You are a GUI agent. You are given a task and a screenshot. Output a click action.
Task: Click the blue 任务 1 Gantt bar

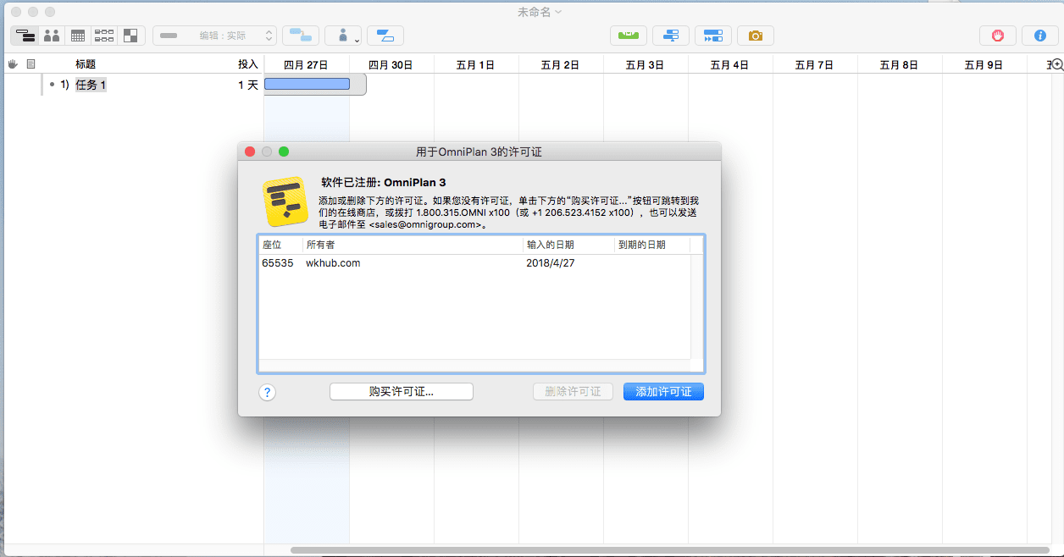(308, 84)
